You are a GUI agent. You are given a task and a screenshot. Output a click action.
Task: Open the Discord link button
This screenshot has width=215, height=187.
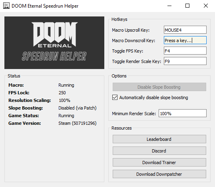[159, 151]
